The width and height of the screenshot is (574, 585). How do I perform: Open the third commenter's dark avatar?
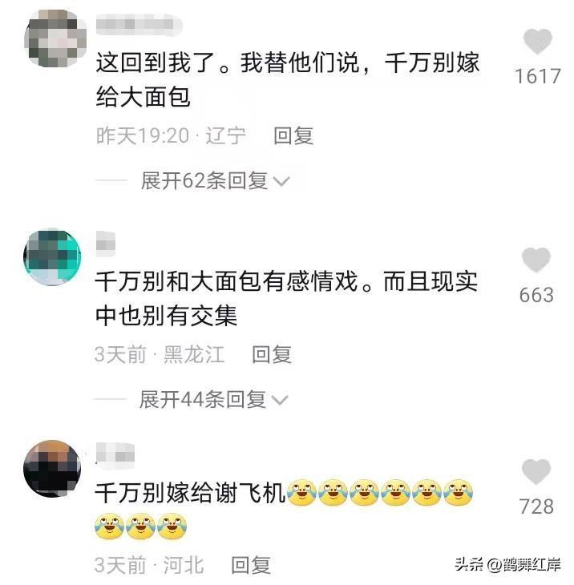[x=52, y=468]
